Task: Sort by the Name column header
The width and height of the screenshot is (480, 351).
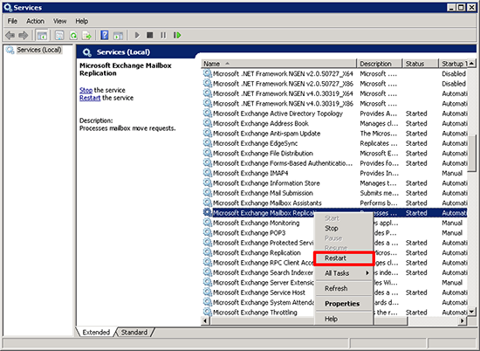Action: [x=278, y=64]
